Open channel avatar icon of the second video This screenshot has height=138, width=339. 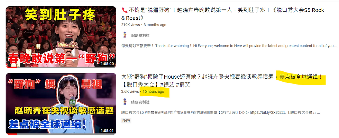[125, 102]
